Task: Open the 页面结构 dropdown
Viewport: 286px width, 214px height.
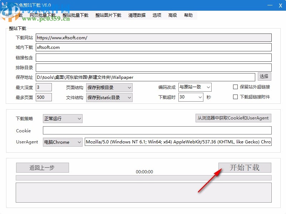Action: click(109, 87)
